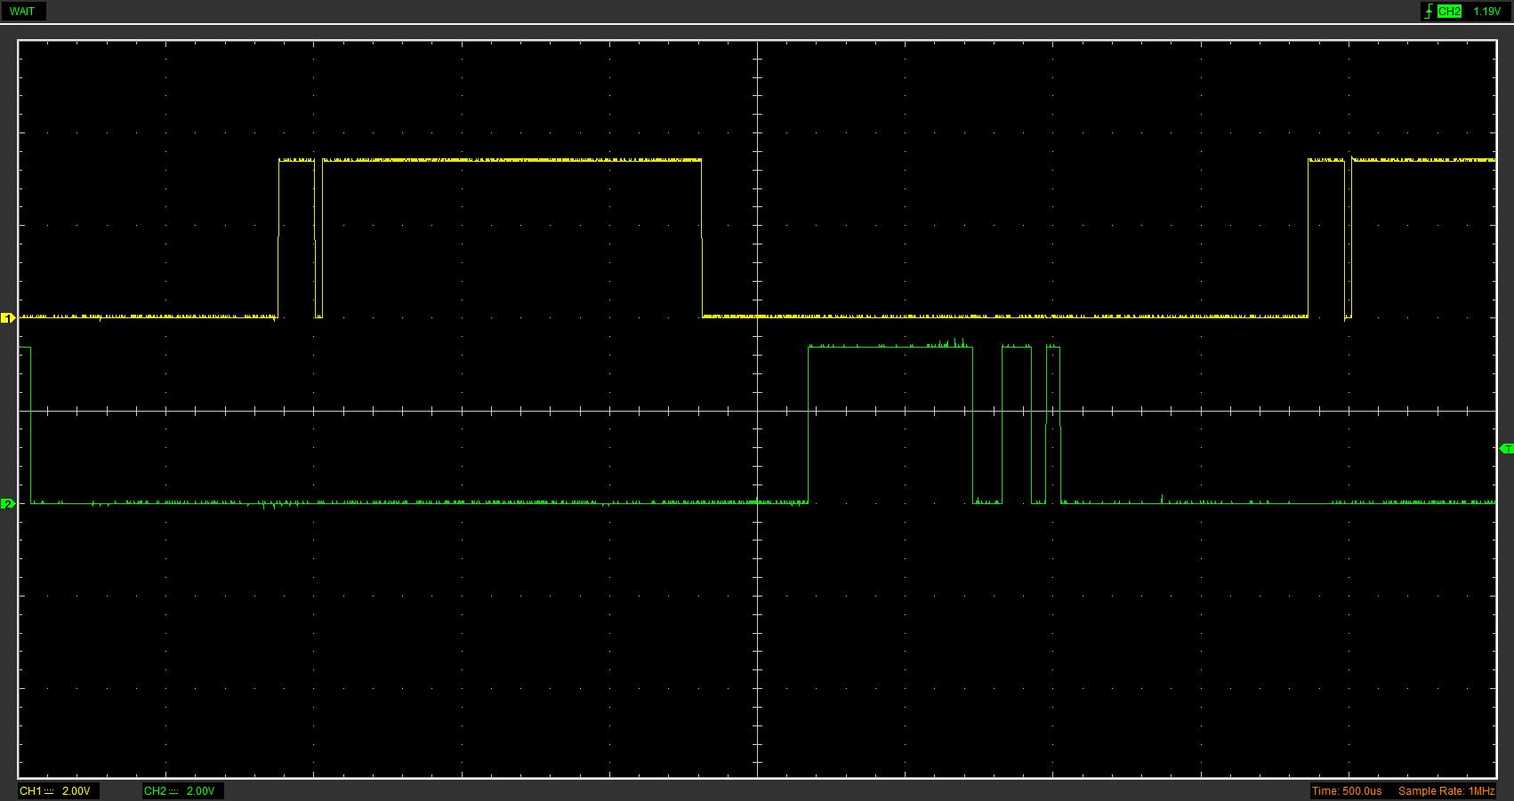Click the green trigger level T marker
The image size is (1514, 801).
click(1506, 449)
